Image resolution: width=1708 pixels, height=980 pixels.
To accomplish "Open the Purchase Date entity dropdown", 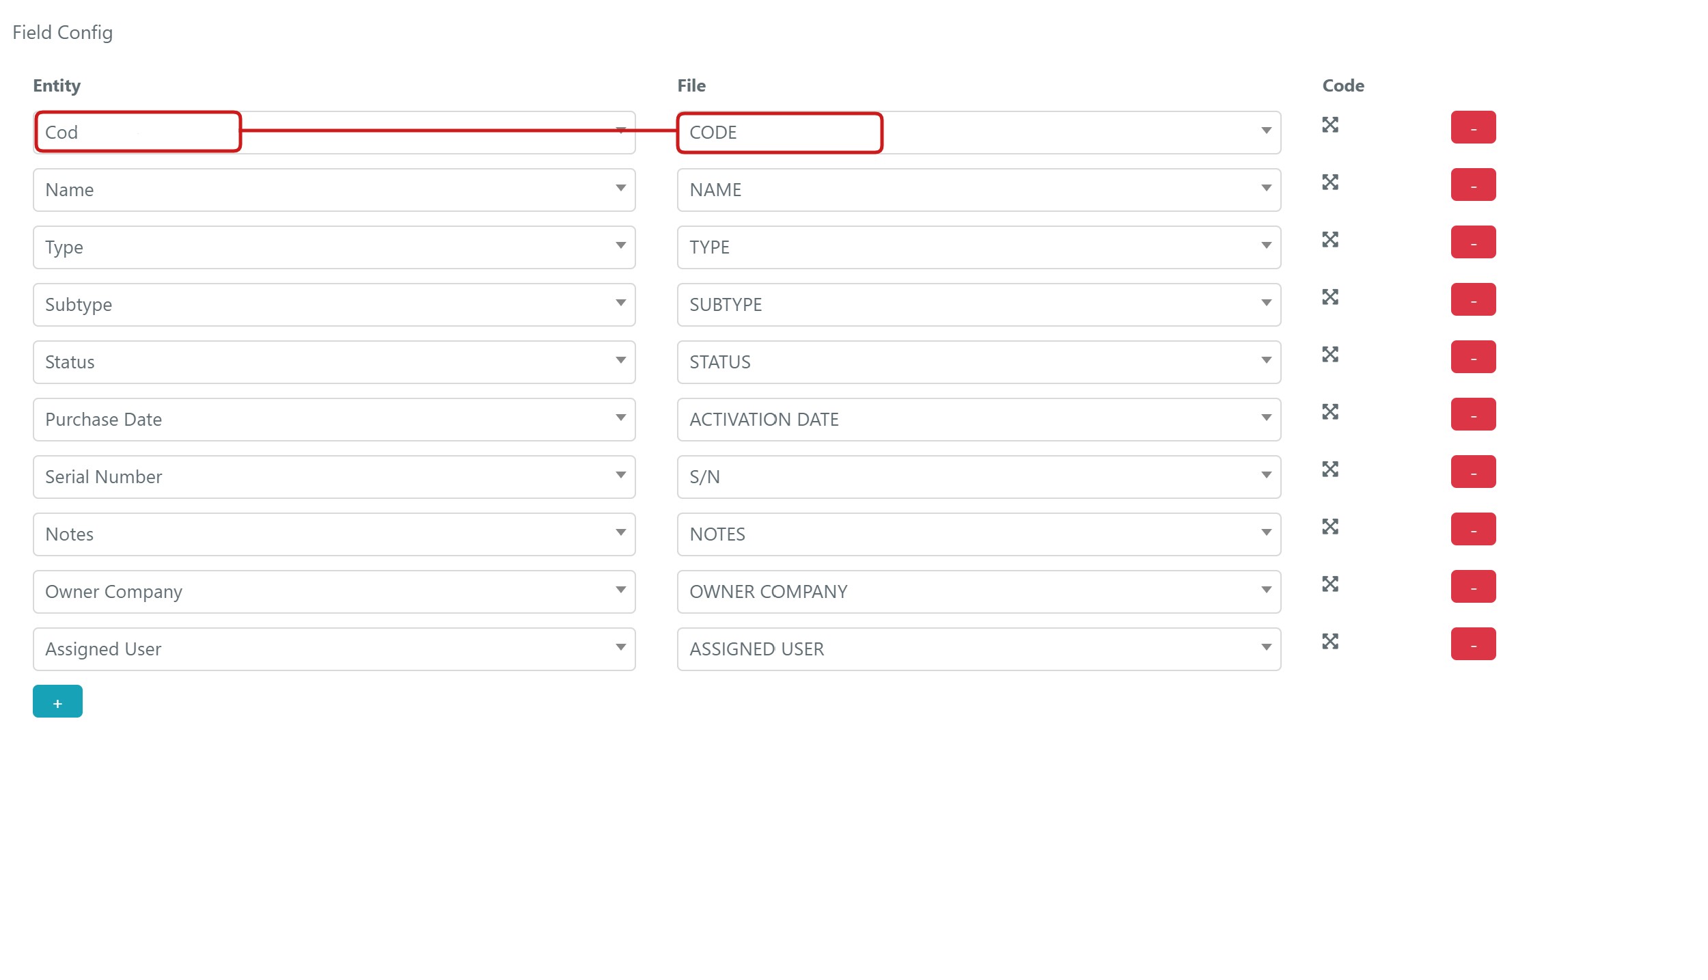I will pyautogui.click(x=334, y=420).
